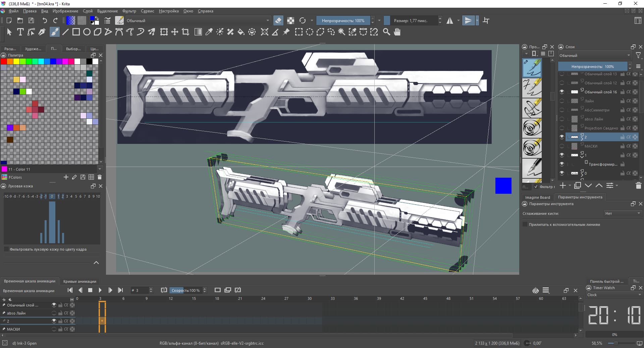Select the Ellipse shape tool
The height and width of the screenshot is (348, 644).
[87, 32]
